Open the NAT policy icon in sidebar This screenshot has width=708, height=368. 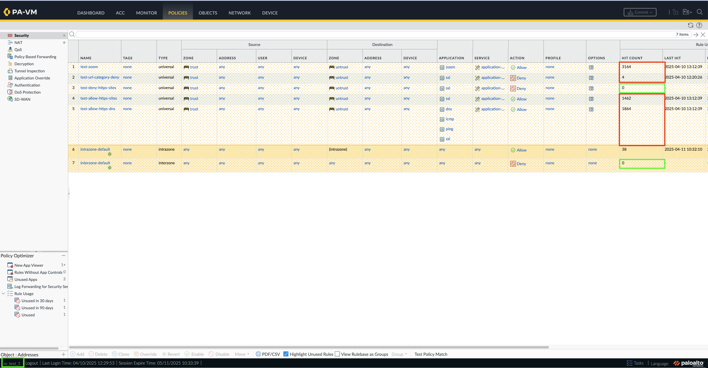[x=10, y=43]
